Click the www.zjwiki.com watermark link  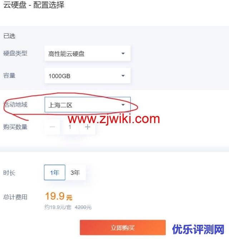click(x=114, y=119)
